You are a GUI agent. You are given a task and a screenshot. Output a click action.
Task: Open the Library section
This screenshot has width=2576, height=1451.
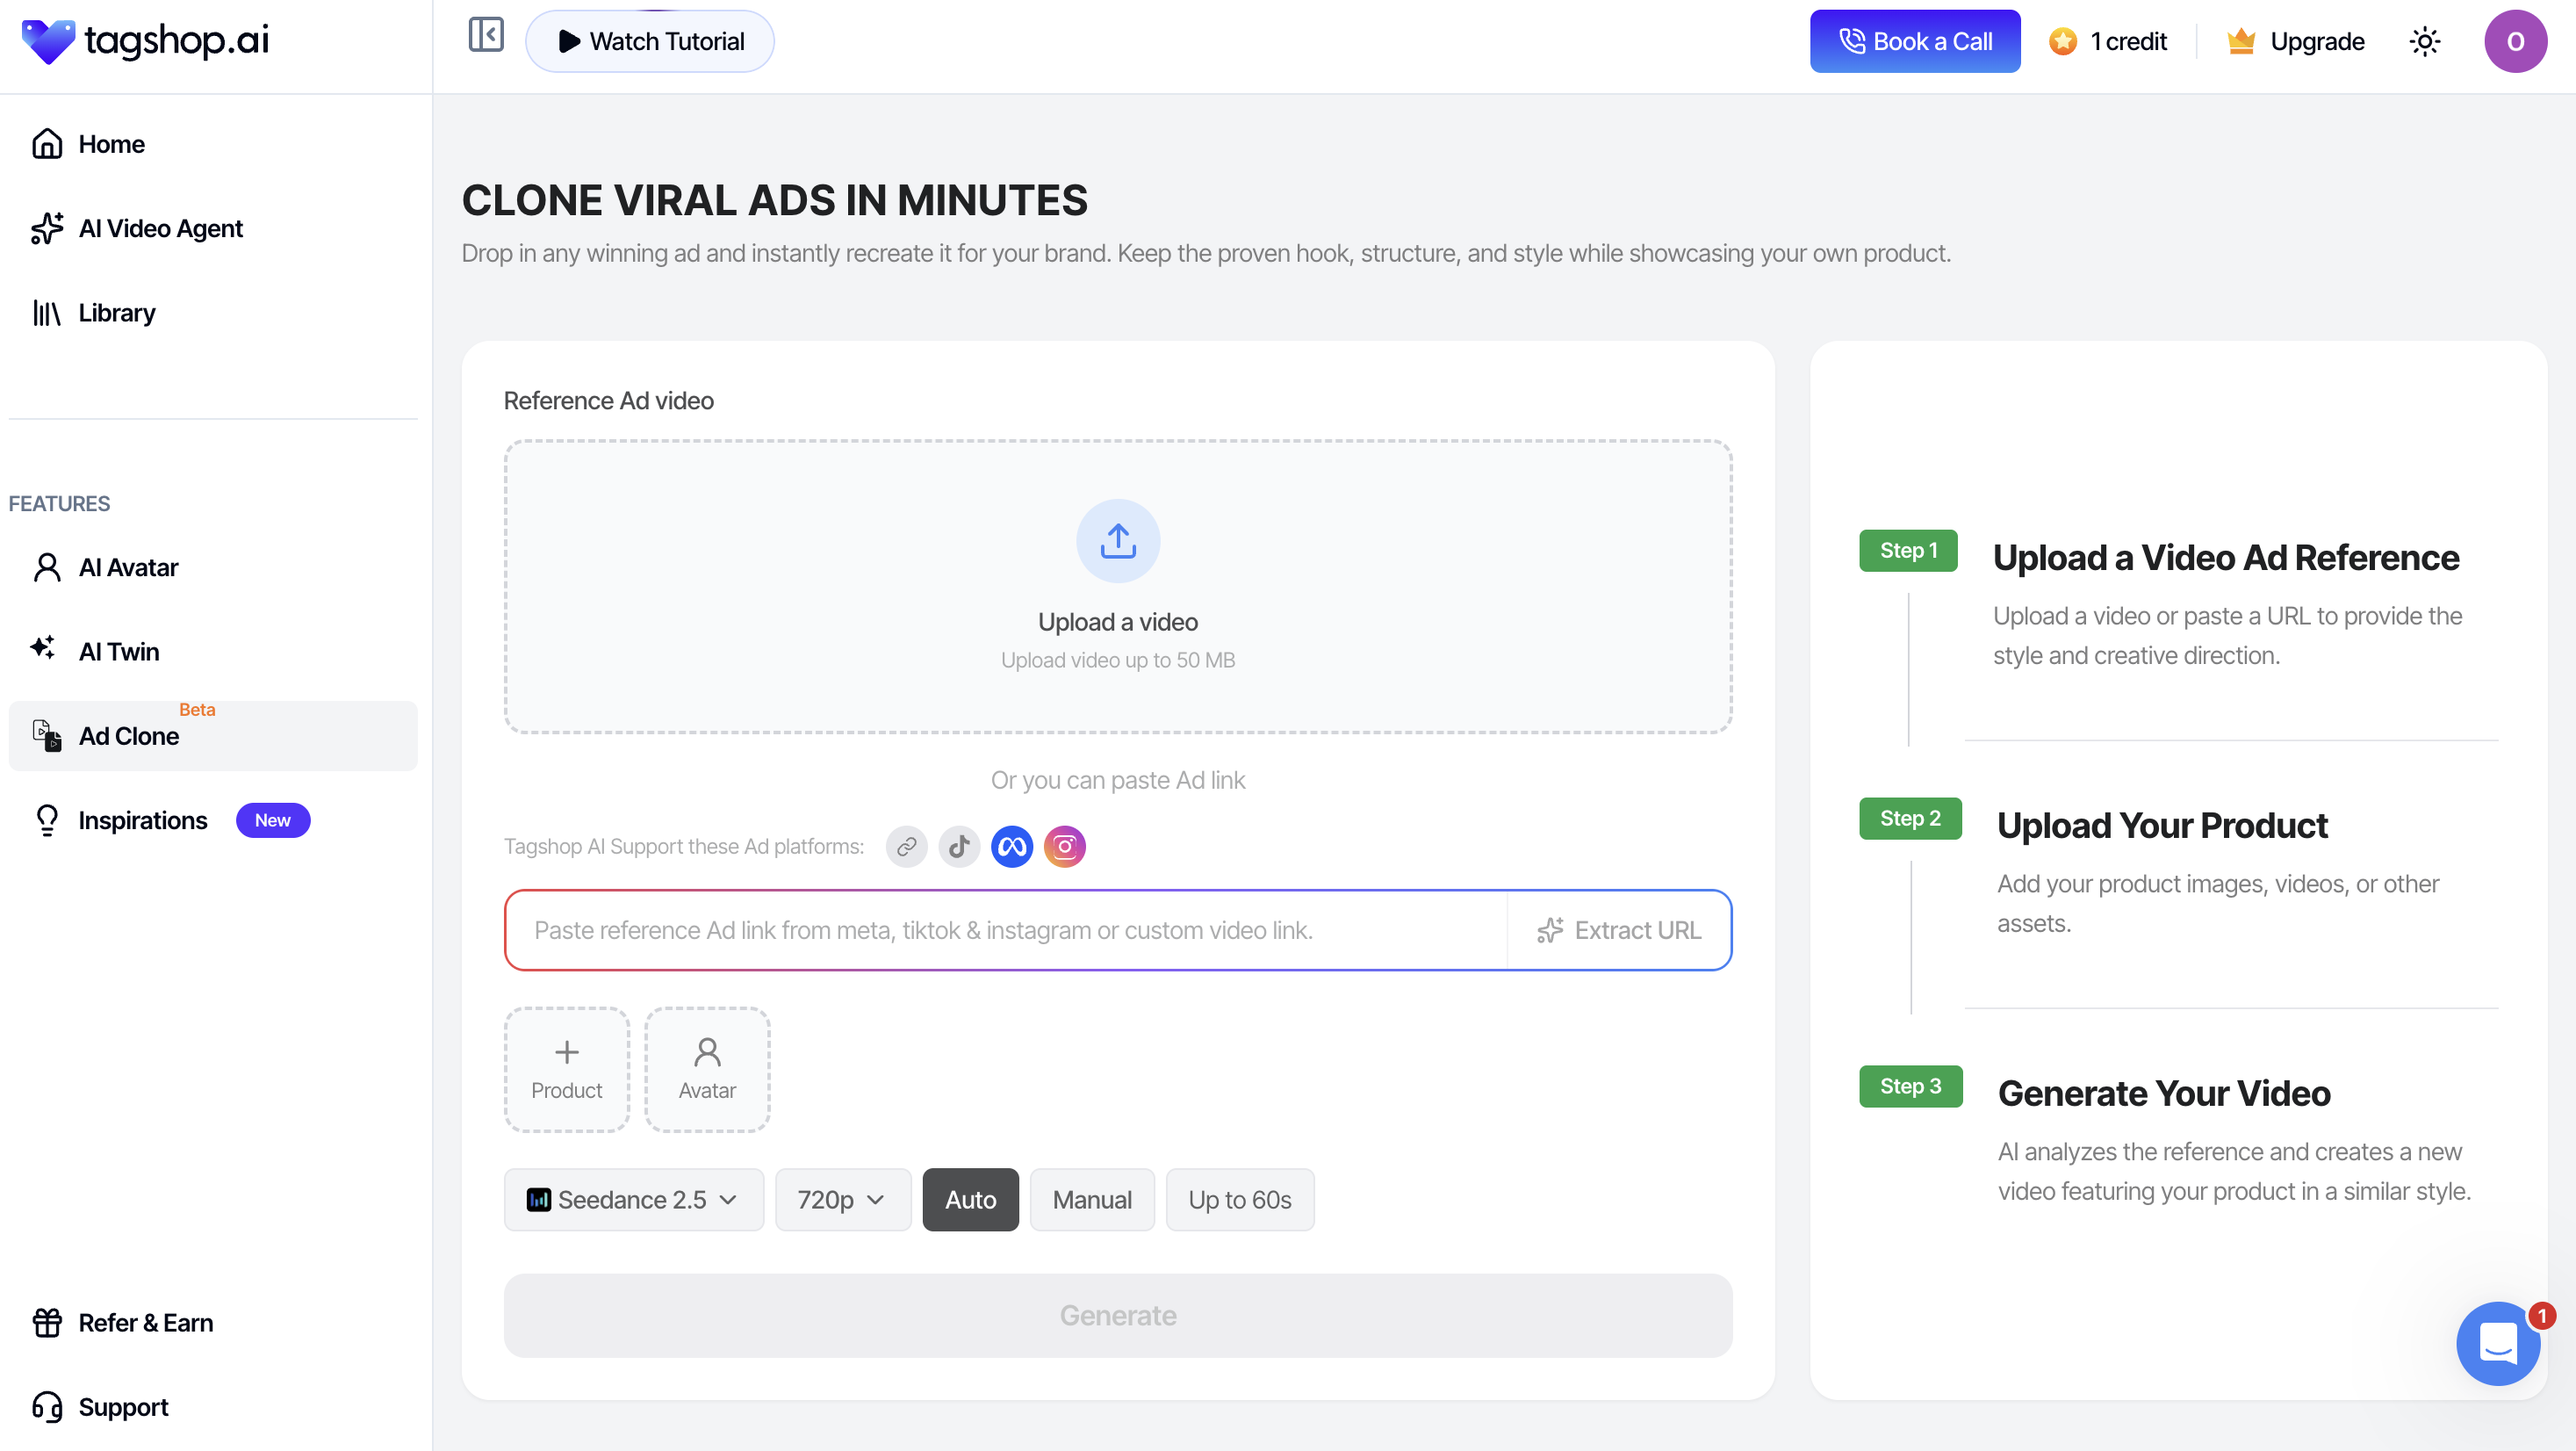(213, 314)
